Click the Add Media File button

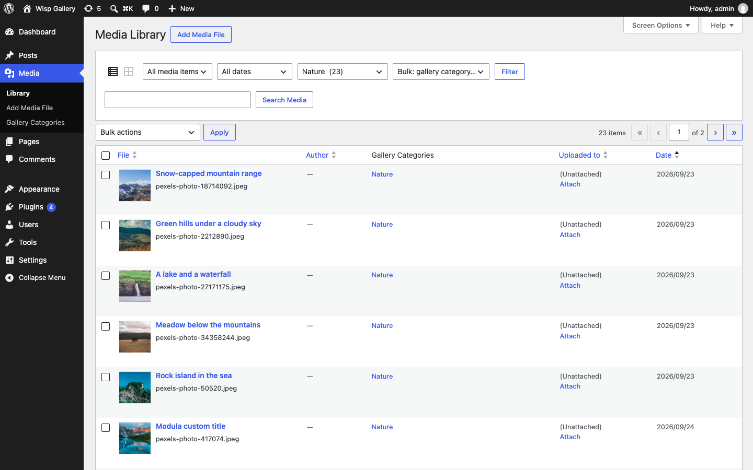201,34
